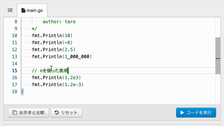The image size is (224, 126).
Task: Click the fmt.Println(1.2e-3) line
Action: click(x=58, y=85)
